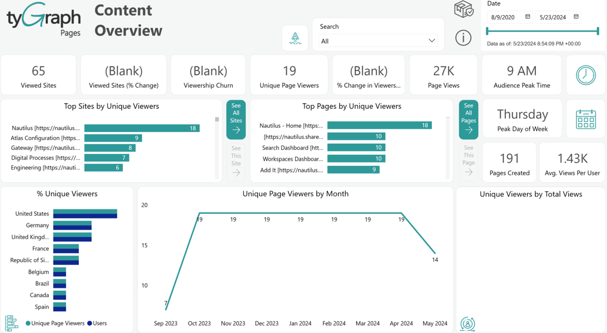607x333 pixels.
Task: Select the Users legend swatch
Action: tap(89, 324)
